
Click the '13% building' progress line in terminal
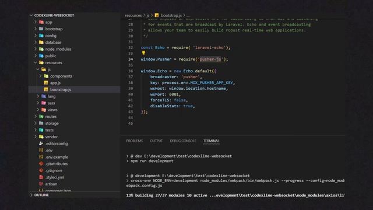[x=235, y=195]
